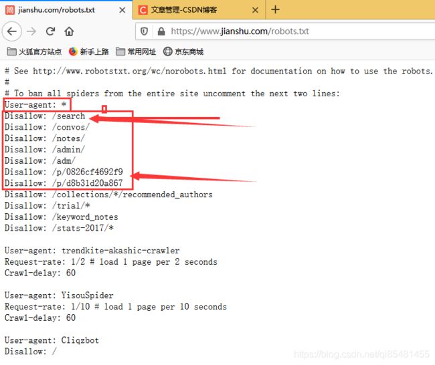Click the robotstxt.org documentation comment line

tap(219, 72)
